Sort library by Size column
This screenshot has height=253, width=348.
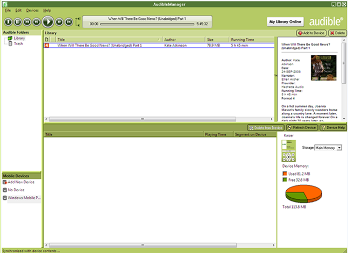[217, 39]
